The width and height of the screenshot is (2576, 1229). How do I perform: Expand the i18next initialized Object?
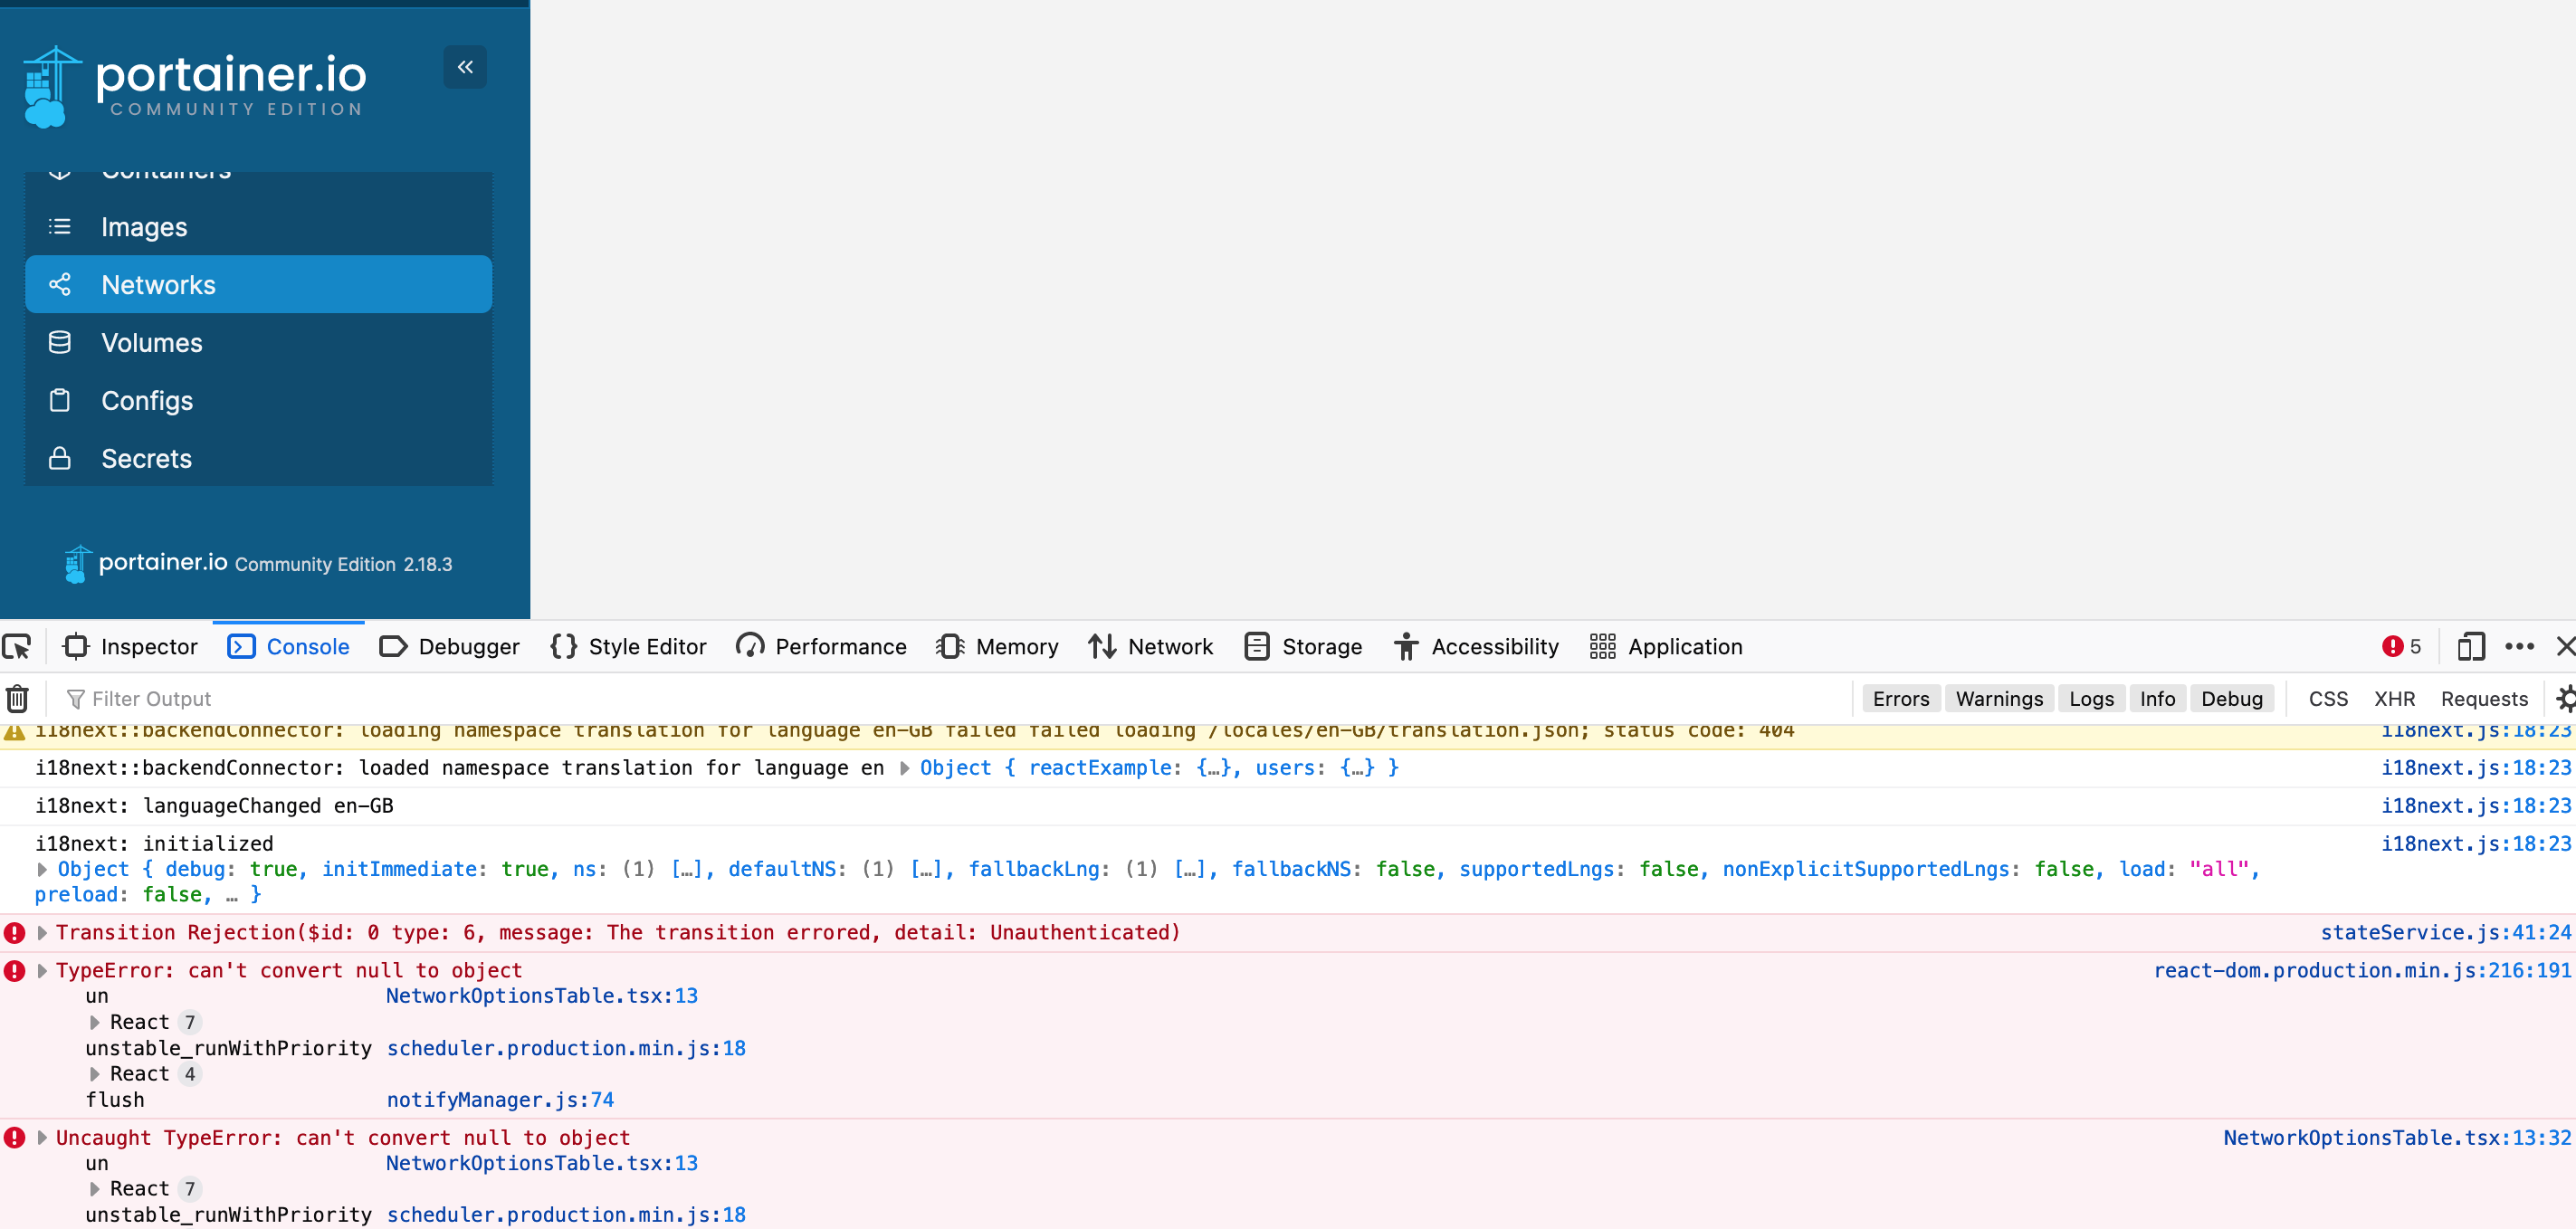click(x=42, y=869)
